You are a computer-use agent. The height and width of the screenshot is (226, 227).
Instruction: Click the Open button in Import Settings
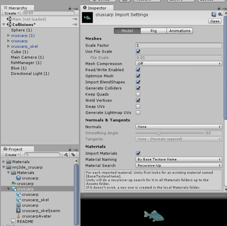[215, 21]
